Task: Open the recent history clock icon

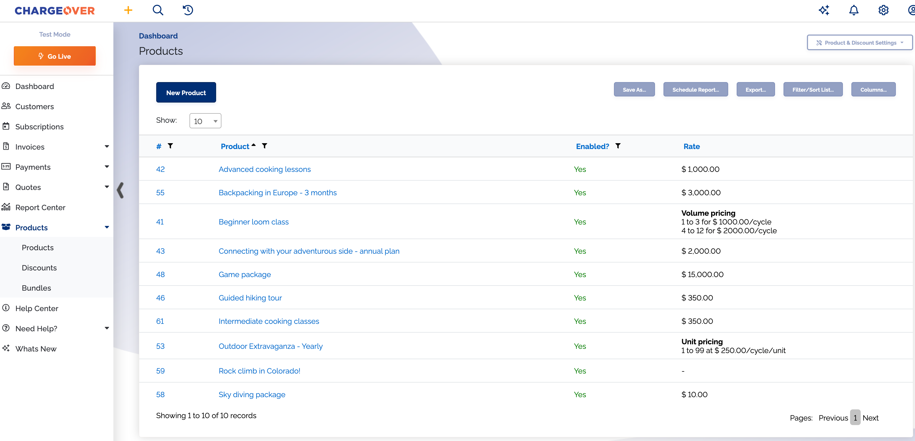Action: coord(188,10)
